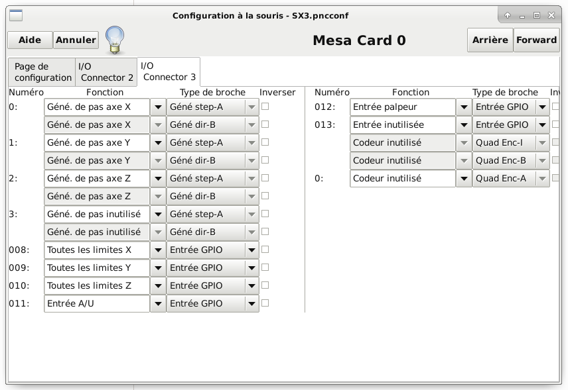Open Entrée GPIO pin type for pin 012
568x390 pixels.
tap(511, 107)
